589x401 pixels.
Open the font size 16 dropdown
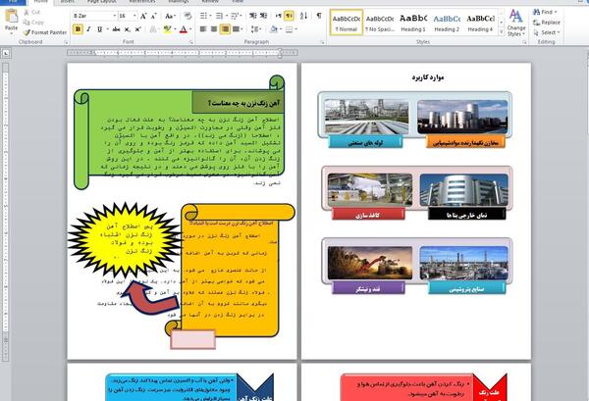pos(134,16)
